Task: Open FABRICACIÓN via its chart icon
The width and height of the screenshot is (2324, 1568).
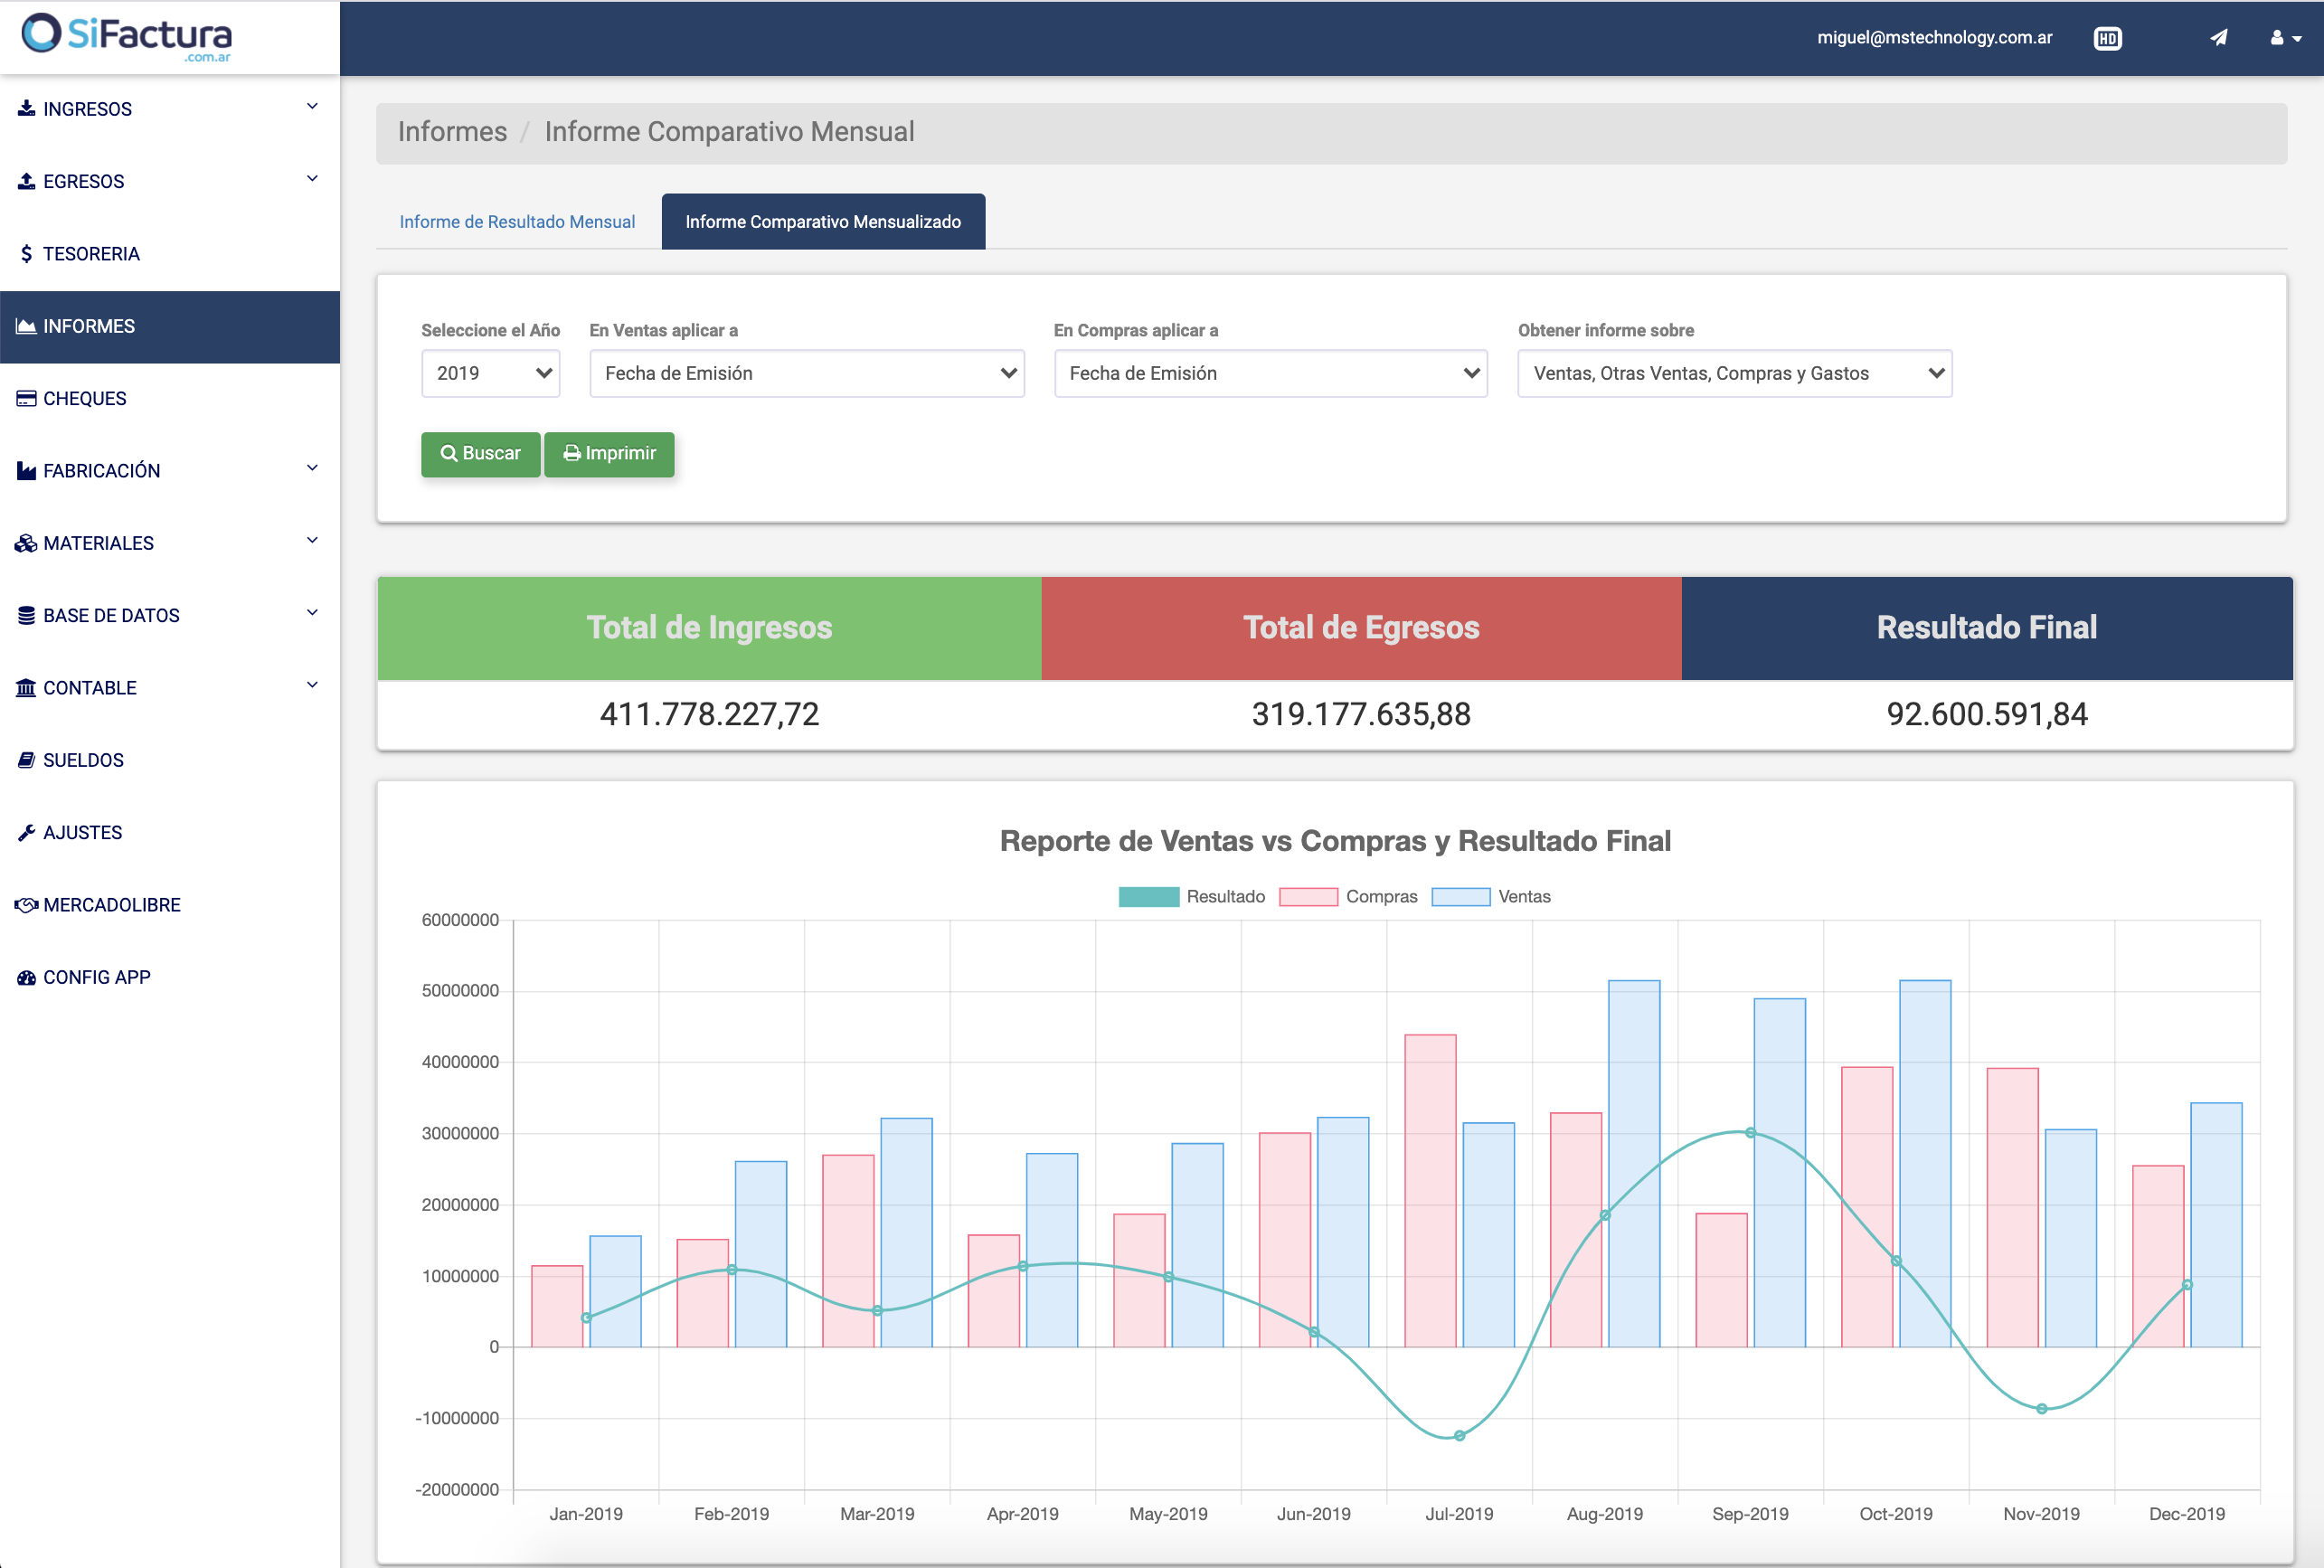Action: click(x=26, y=470)
